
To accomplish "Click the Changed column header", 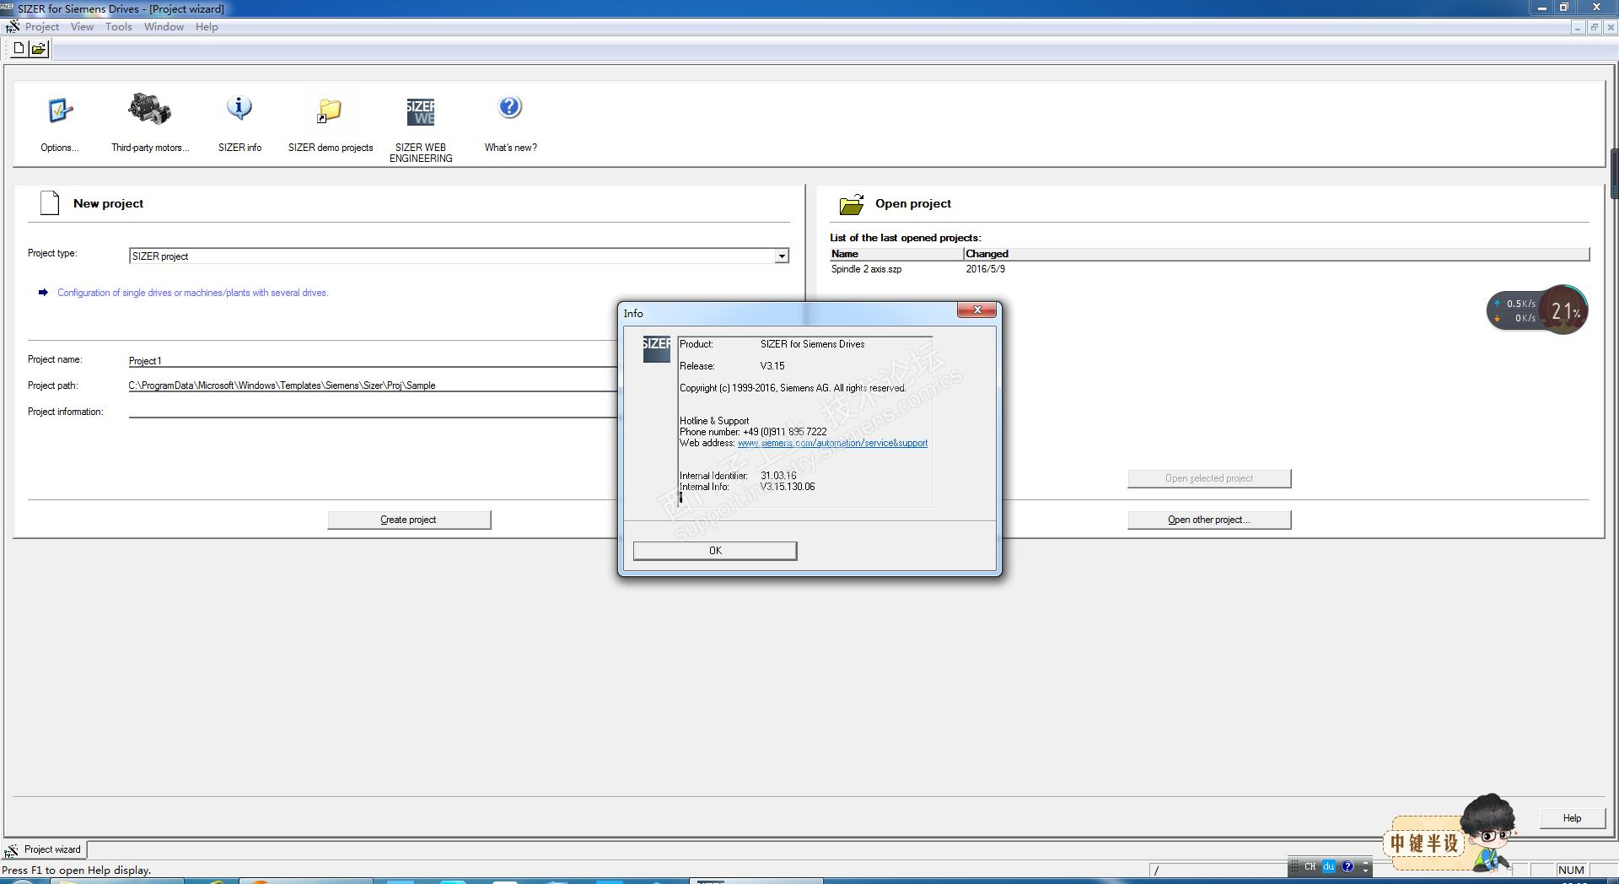I will (x=1276, y=254).
